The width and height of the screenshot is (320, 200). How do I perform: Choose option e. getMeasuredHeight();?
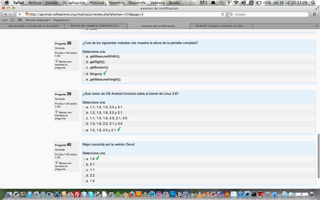pyautogui.click(x=84, y=79)
